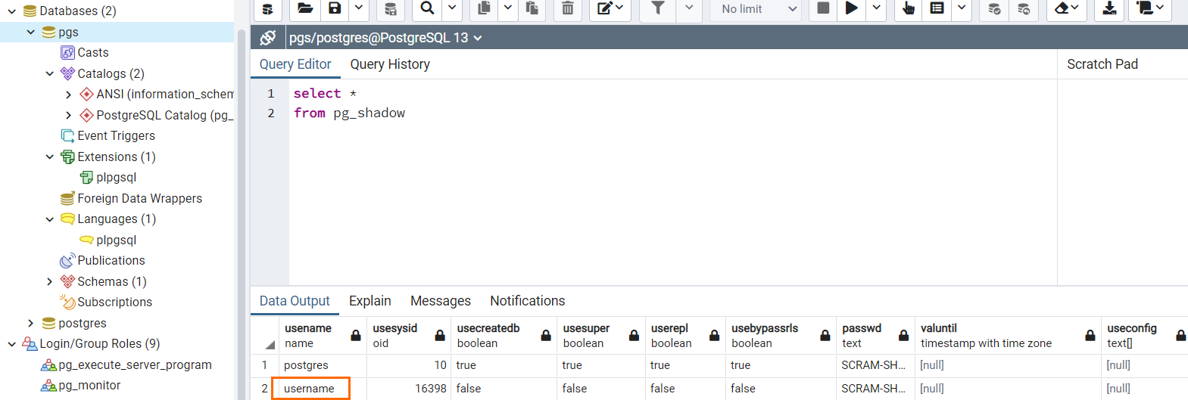Click the 16398 usesysid cell
Screen dimensions: 1188x400
click(x=409, y=389)
